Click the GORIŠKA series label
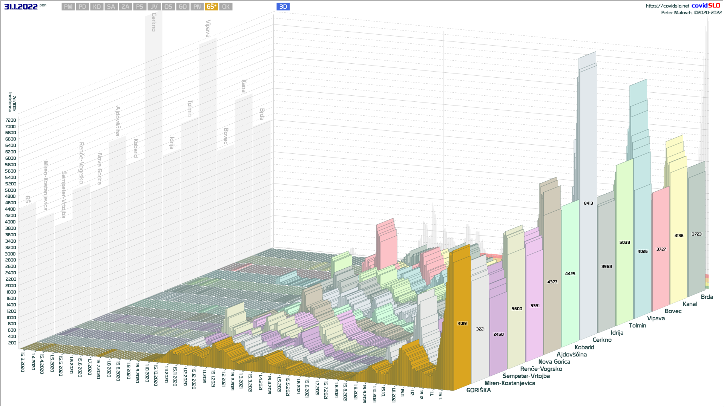This screenshot has width=724, height=407. pyautogui.click(x=479, y=390)
